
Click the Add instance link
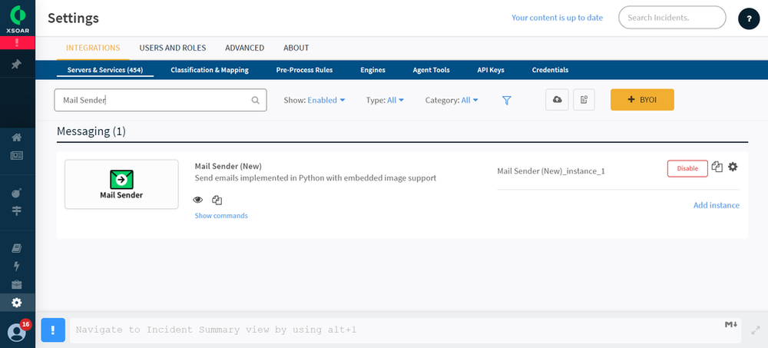pyautogui.click(x=716, y=205)
